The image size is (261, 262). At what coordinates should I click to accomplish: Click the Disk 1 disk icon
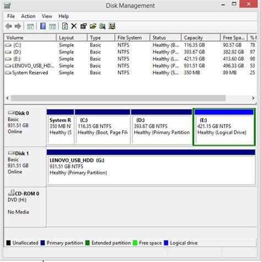coord(11,153)
